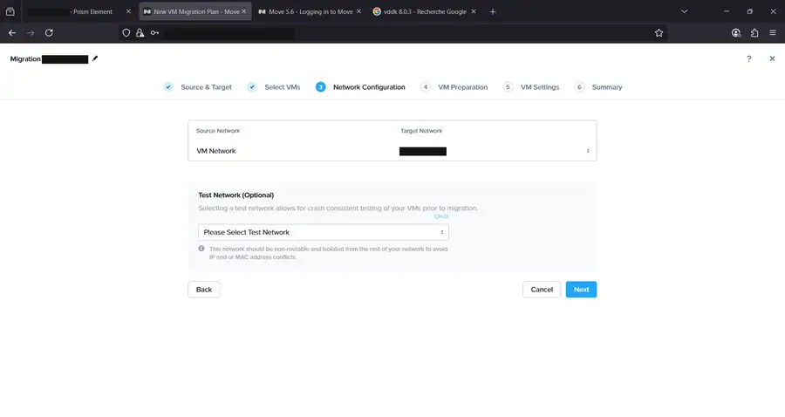Open recent browsing Firefox View icon
This screenshot has height=417, width=785.
tap(10, 11)
